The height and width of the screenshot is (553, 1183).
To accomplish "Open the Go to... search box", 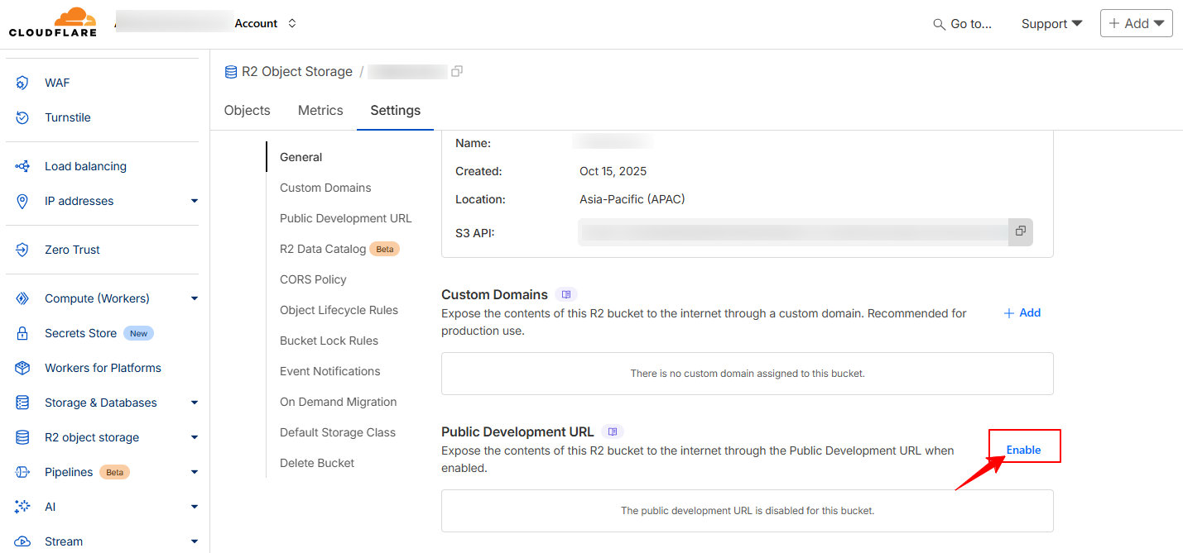I will (962, 24).
